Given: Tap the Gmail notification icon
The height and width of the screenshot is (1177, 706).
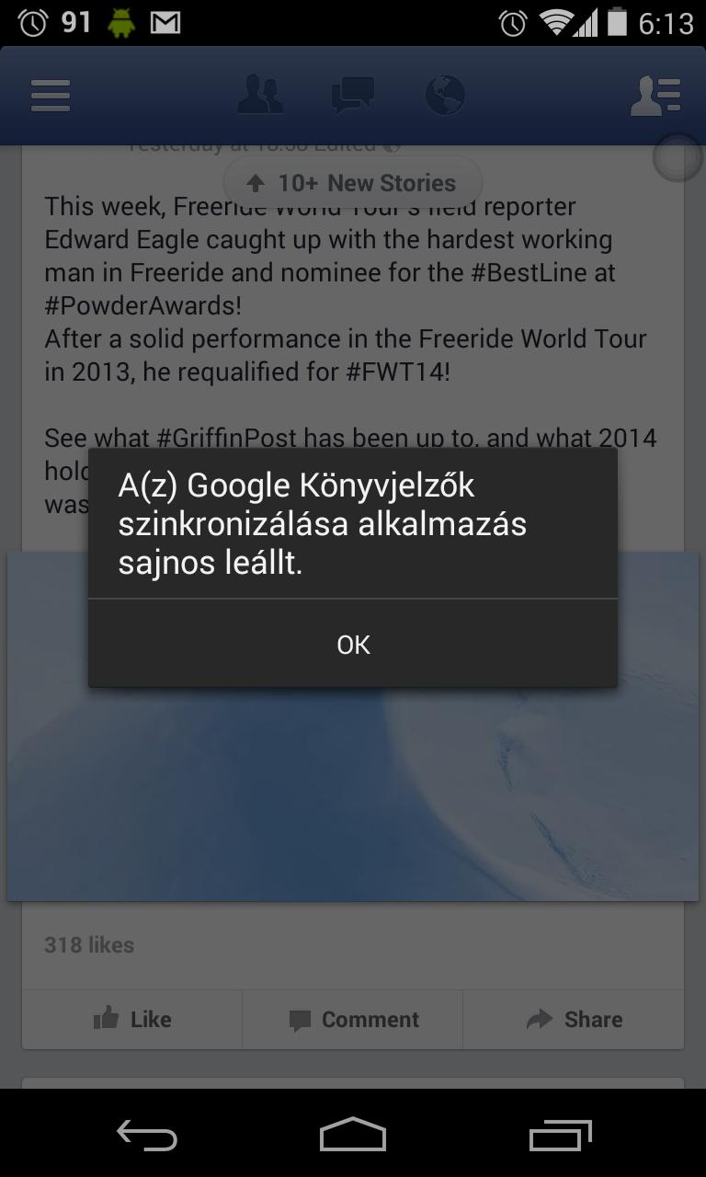Looking at the screenshot, I should pyautogui.click(x=165, y=23).
